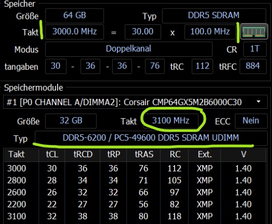Click tCL value '26' in the 2600 row
The height and width of the screenshot is (224, 272).
(x=52, y=192)
